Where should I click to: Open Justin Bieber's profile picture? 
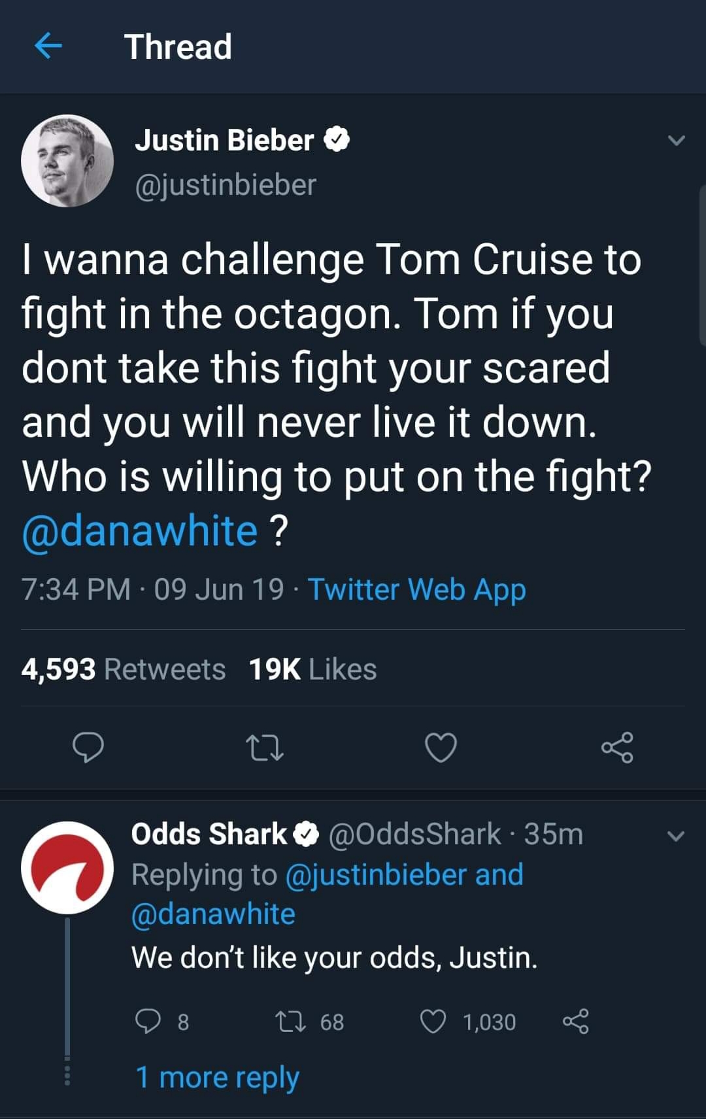click(67, 161)
